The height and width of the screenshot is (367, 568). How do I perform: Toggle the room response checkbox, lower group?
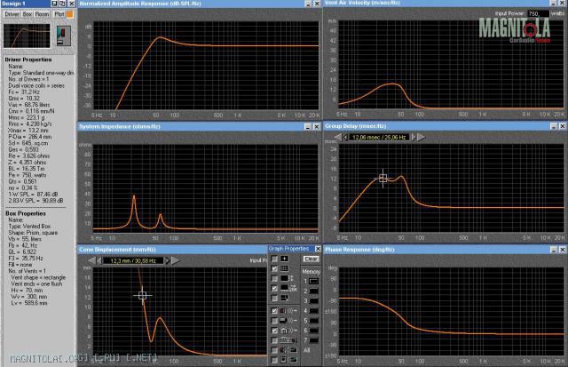(x=274, y=331)
